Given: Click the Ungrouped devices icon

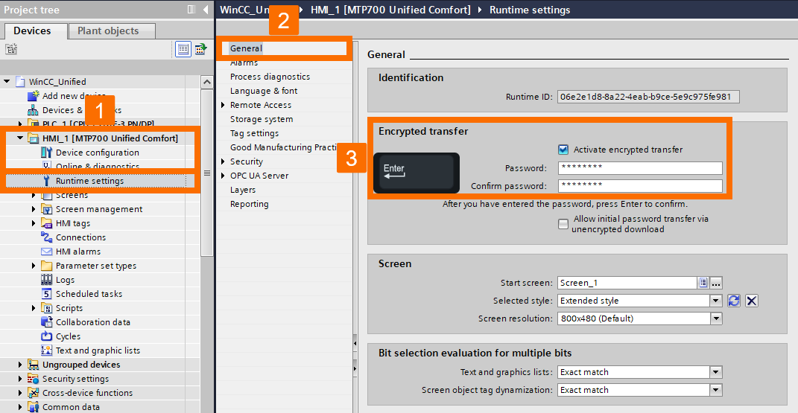Looking at the screenshot, I should click(33, 365).
